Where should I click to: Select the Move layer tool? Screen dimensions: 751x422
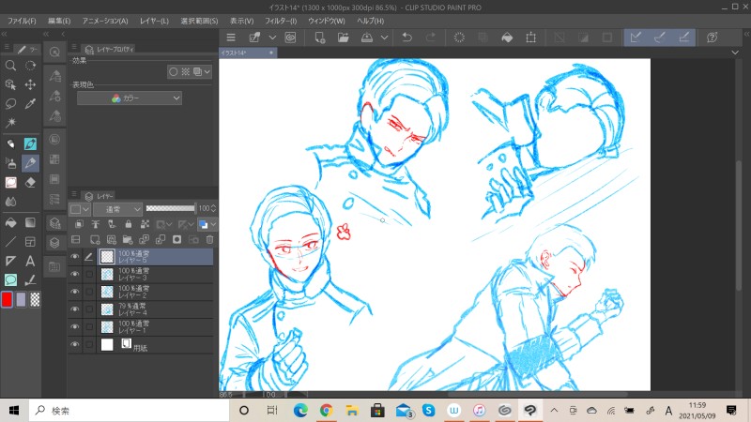coord(30,84)
